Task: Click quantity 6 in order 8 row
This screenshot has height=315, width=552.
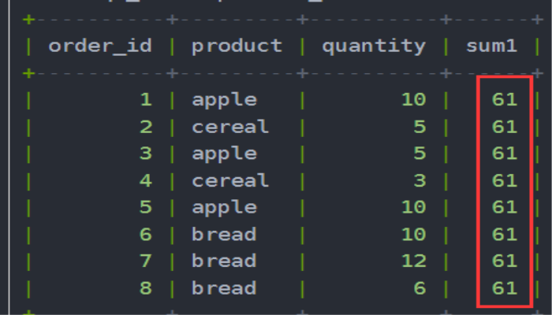Action: coord(420,288)
